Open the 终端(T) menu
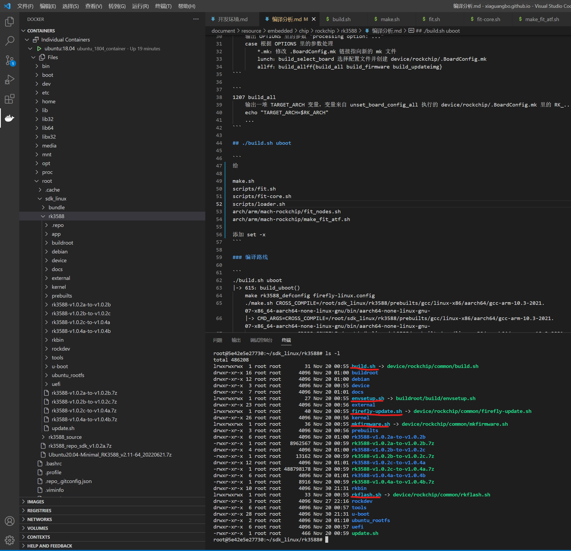 pos(163,6)
